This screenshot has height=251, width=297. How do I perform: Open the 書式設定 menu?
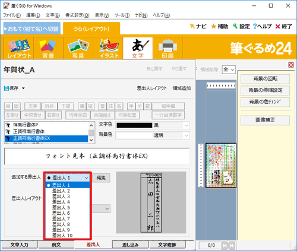[77, 15]
